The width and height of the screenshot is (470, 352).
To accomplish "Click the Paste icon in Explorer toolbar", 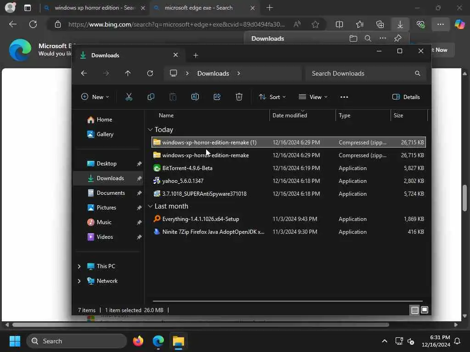I will [173, 97].
